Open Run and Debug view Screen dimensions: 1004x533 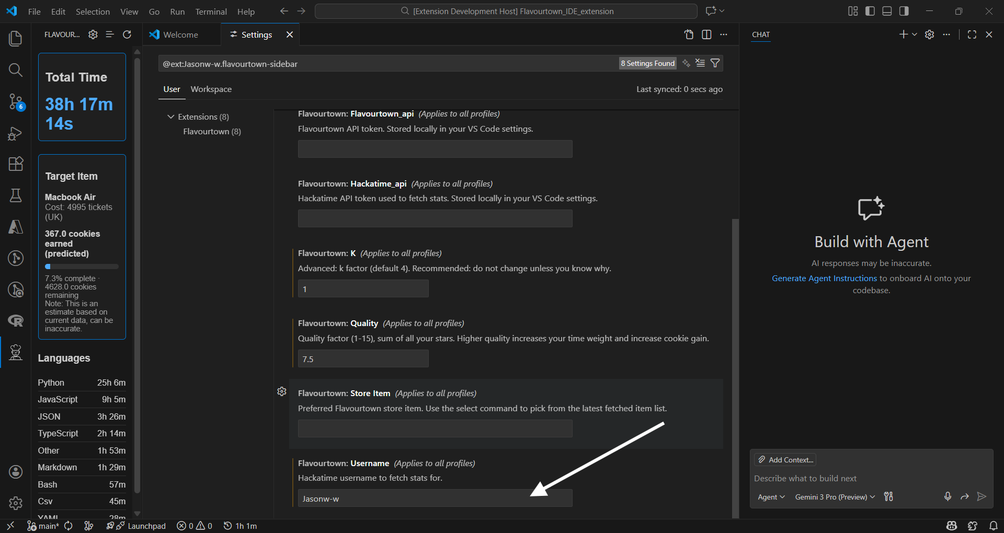[16, 133]
